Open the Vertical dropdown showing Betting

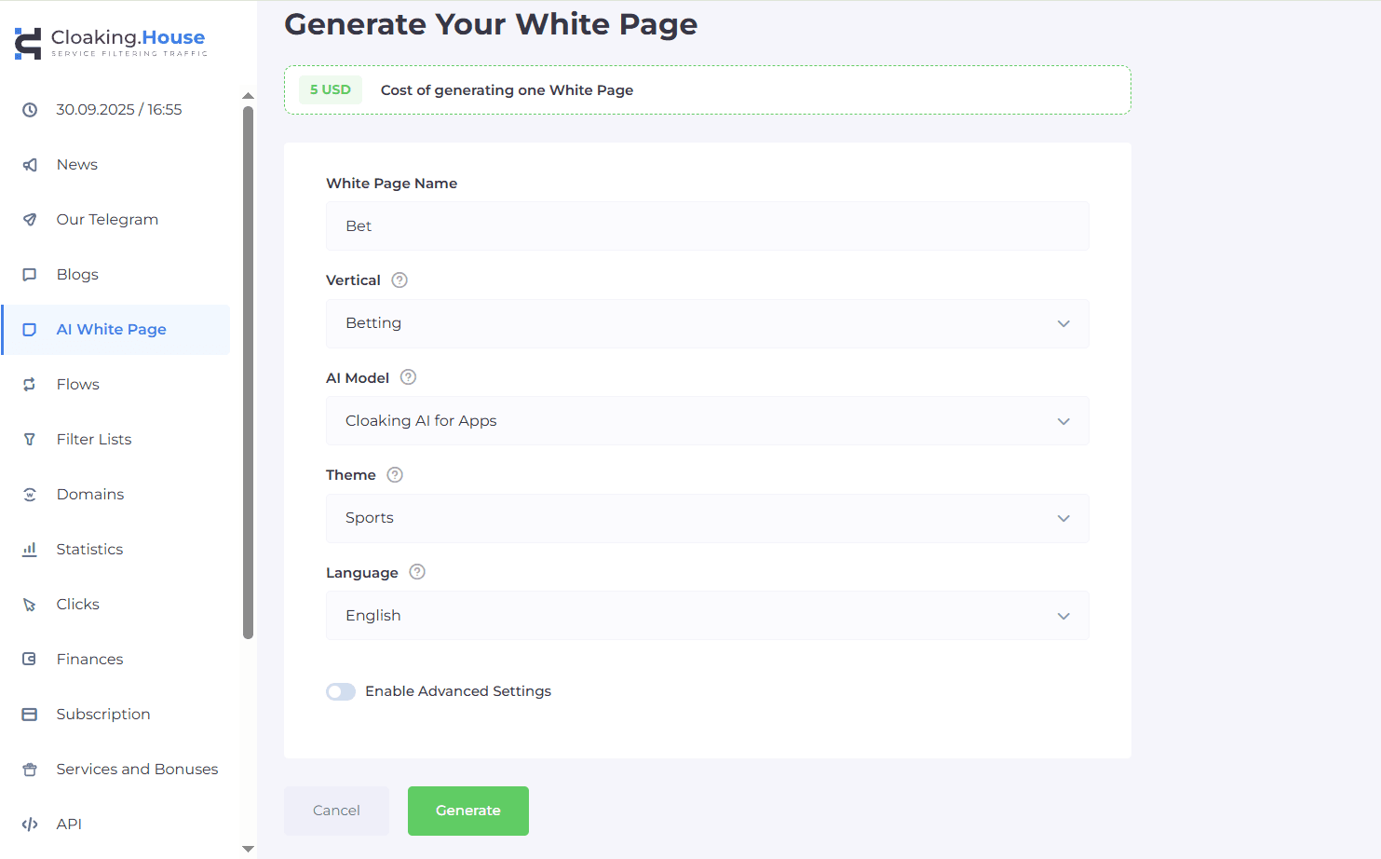[x=707, y=323]
